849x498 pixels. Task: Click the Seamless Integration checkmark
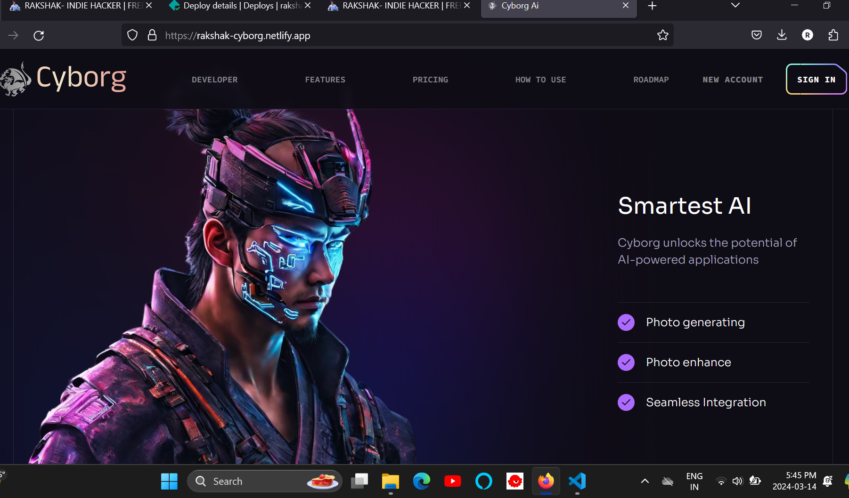pos(626,402)
